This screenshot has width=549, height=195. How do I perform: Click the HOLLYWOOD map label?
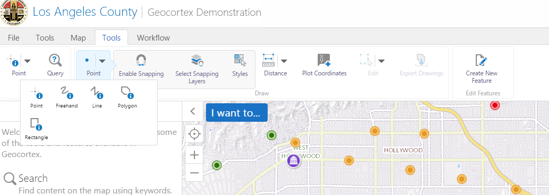click(x=404, y=150)
